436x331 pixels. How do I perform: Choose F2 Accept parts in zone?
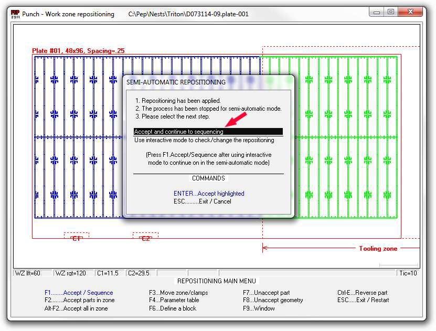point(79,300)
